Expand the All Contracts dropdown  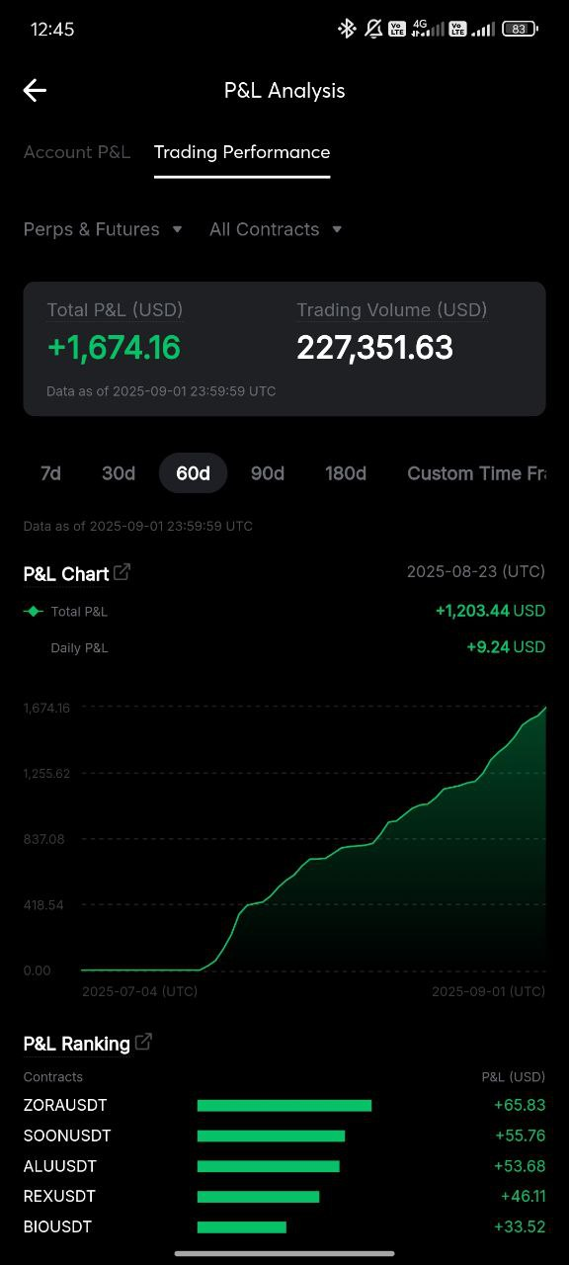pyautogui.click(x=276, y=229)
